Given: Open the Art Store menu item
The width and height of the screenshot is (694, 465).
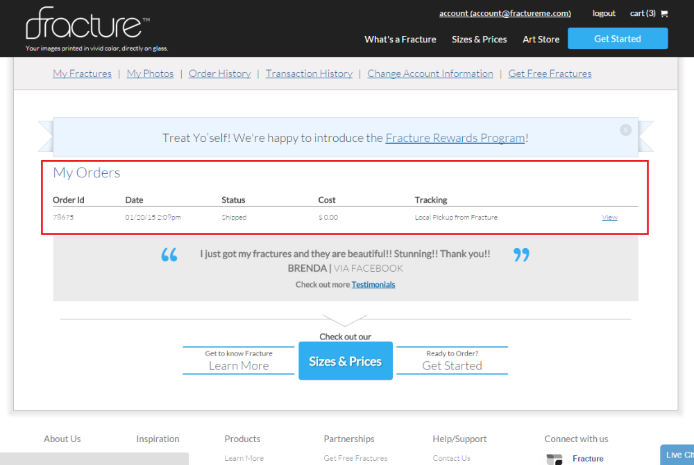Looking at the screenshot, I should (x=541, y=40).
